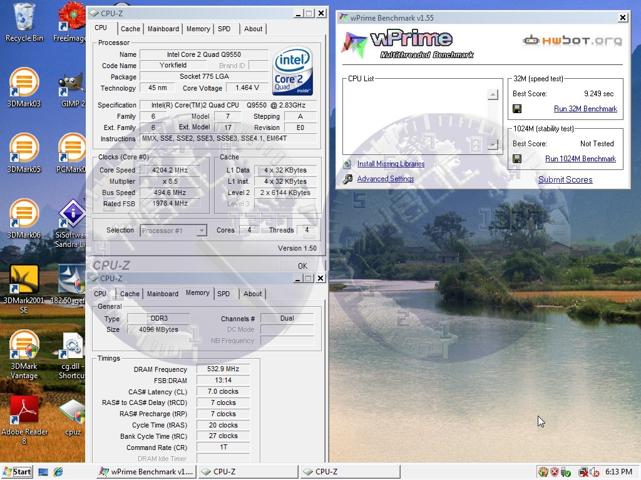Click the second CPU-Z taskbar button
The height and width of the screenshot is (480, 641).
[x=351, y=472]
